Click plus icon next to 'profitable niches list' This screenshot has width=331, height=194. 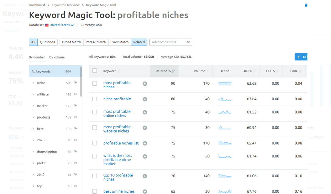tap(145, 143)
